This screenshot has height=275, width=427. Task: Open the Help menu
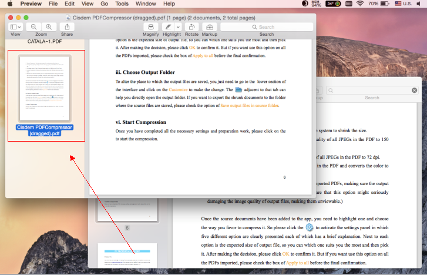pyautogui.click(x=169, y=4)
